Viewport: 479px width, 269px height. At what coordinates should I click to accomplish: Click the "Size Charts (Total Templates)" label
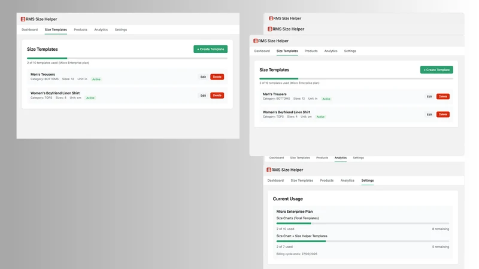click(298, 218)
